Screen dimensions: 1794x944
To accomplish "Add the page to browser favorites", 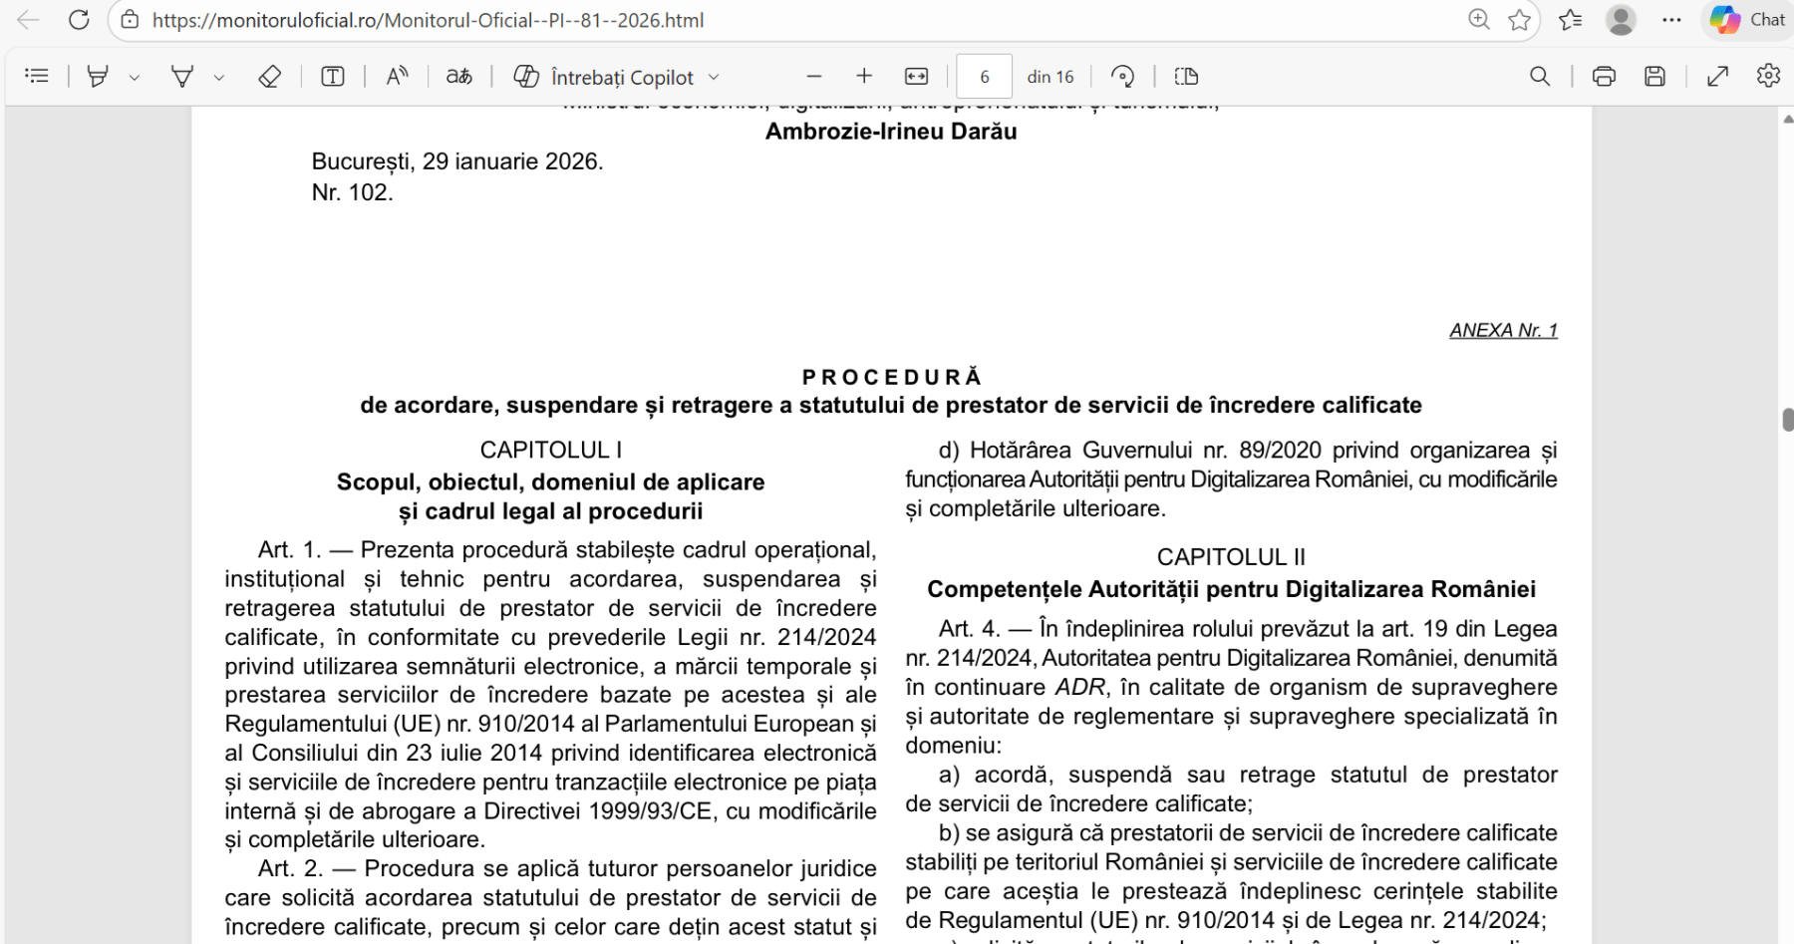I will (x=1517, y=19).
